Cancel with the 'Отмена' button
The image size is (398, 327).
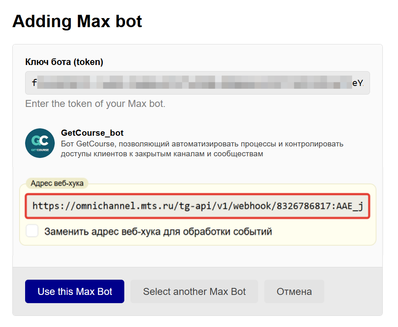(x=294, y=292)
